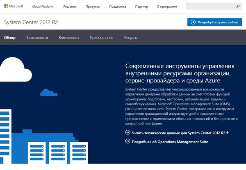The height and width of the screenshot is (170, 246).
Task: Open the Поддержка menu
Action: point(117,7)
